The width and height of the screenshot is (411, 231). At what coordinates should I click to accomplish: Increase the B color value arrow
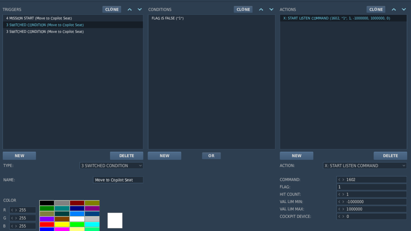pyautogui.click(x=16, y=226)
